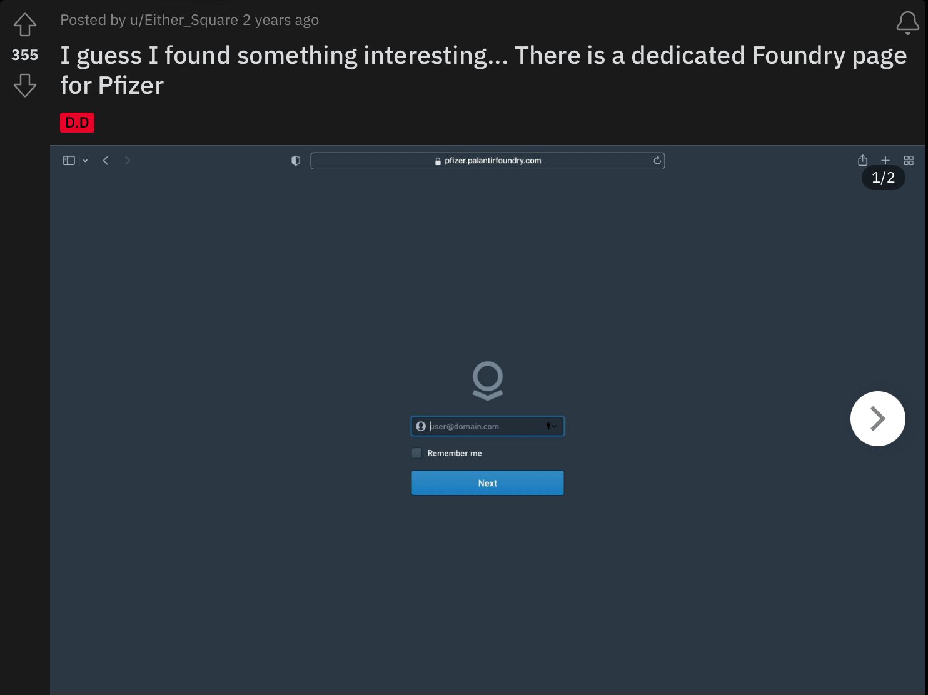The image size is (928, 695).
Task: Click the 355 vote count
Action: click(x=25, y=55)
